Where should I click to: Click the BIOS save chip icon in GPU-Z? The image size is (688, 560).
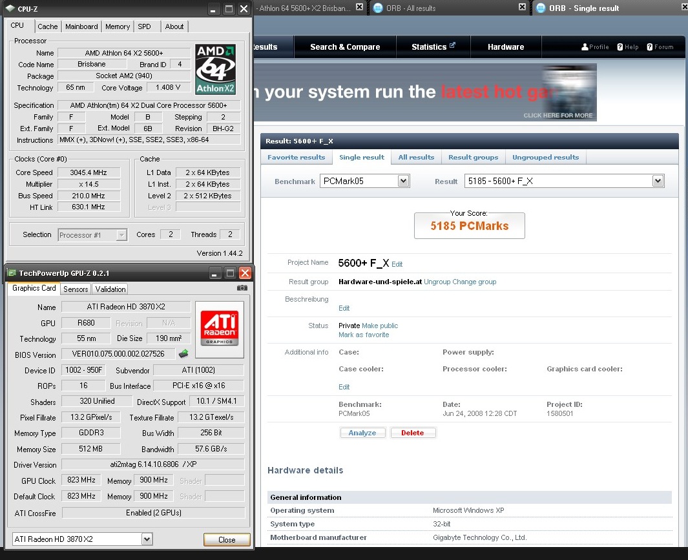pos(183,353)
